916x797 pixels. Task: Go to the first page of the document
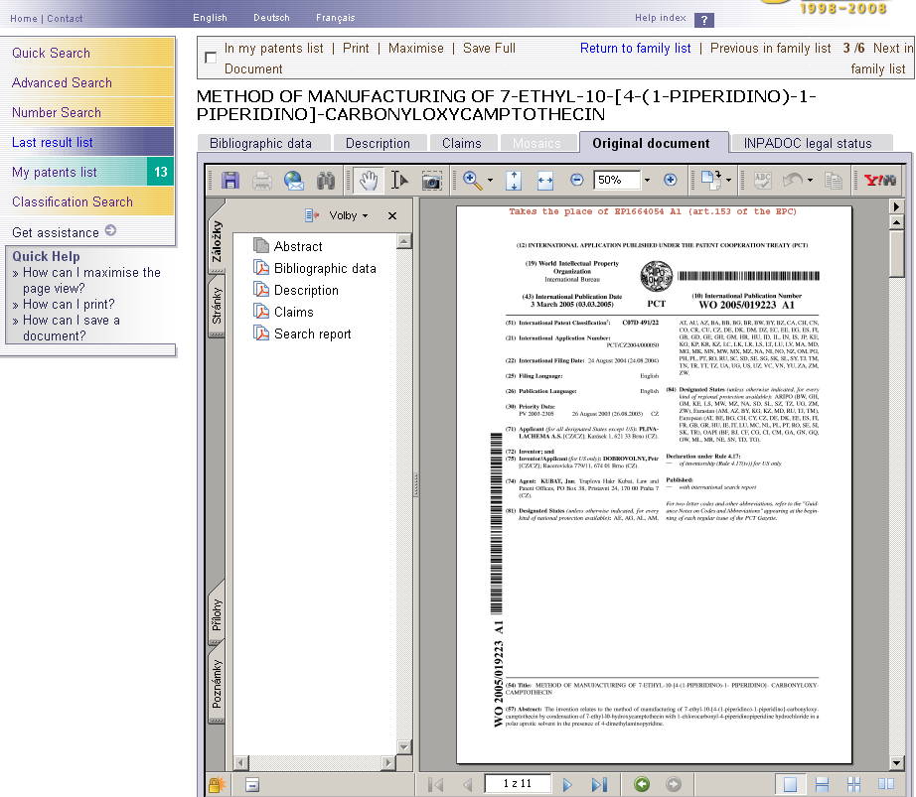(x=436, y=785)
